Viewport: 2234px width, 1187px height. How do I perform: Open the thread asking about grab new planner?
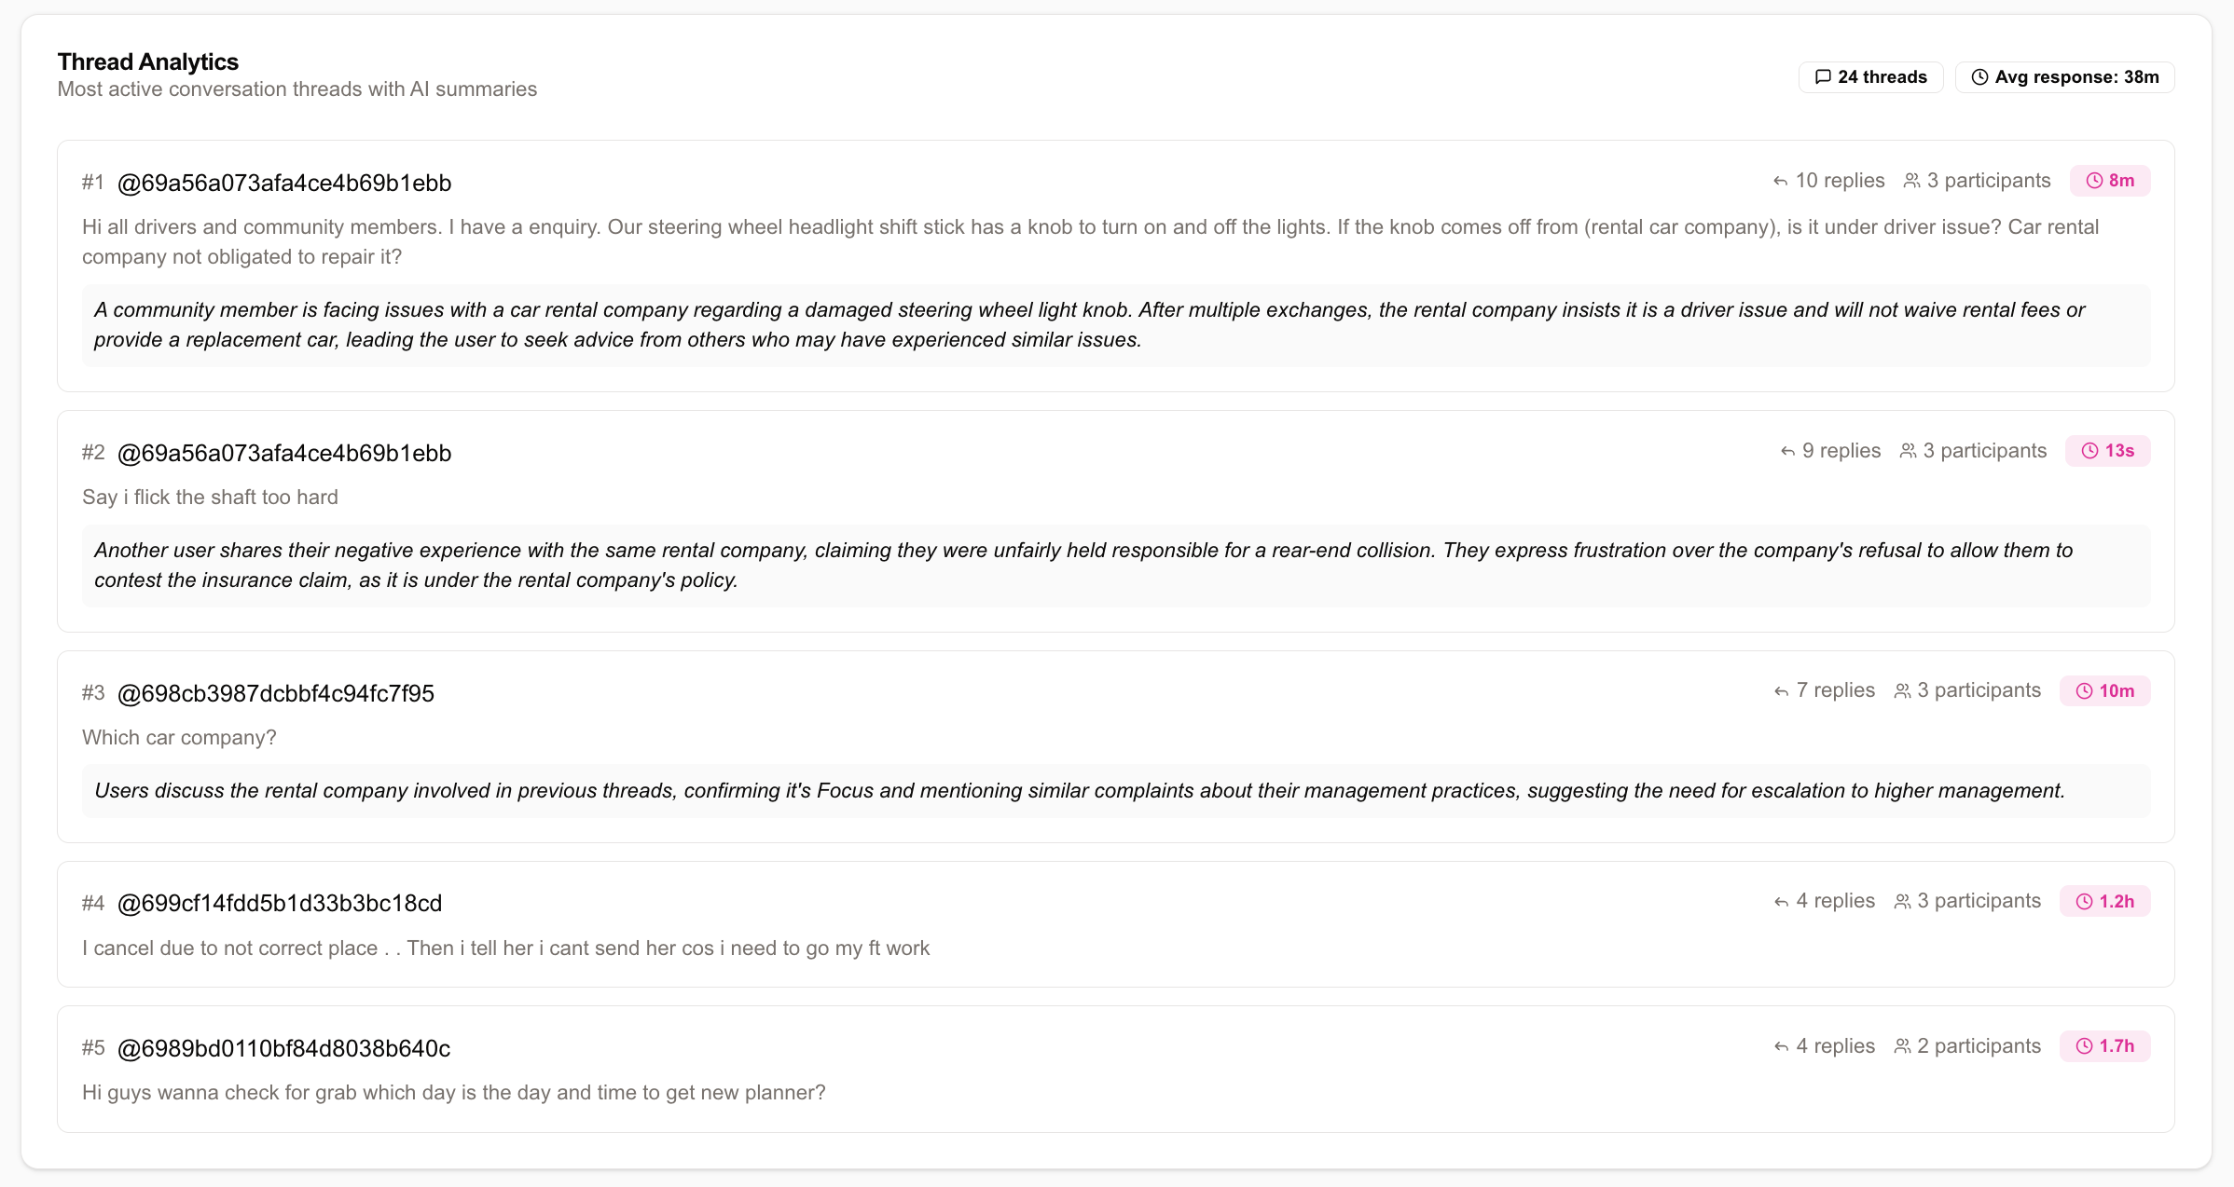click(x=454, y=1093)
